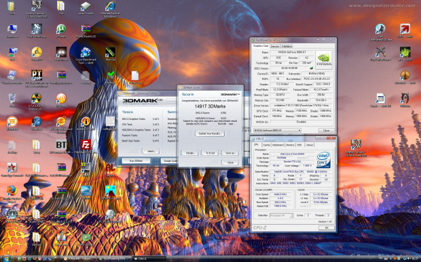Image resolution: width=421 pixels, height=262 pixels.
Task: Launch the orange 3DMark06 desktop shortcut
Action: pos(12,121)
